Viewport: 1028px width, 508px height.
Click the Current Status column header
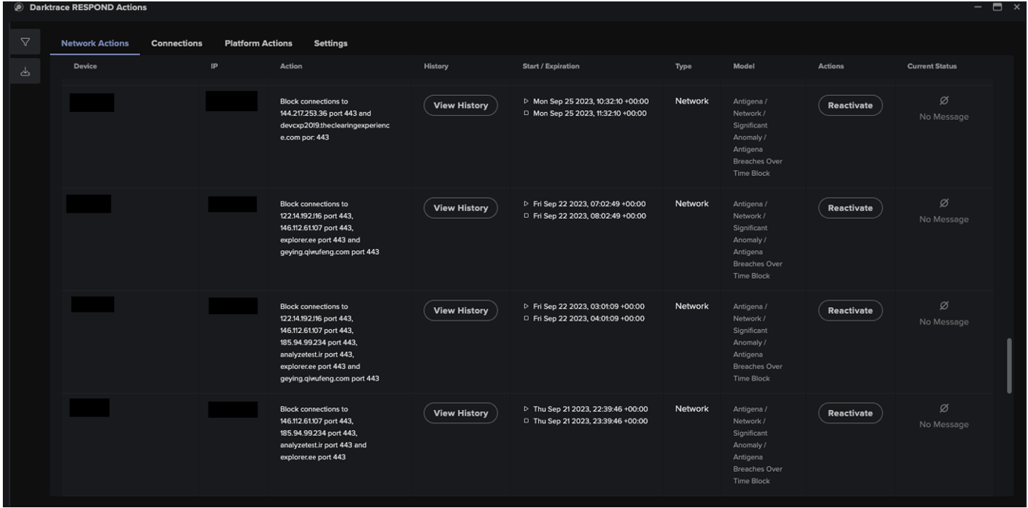coord(932,67)
